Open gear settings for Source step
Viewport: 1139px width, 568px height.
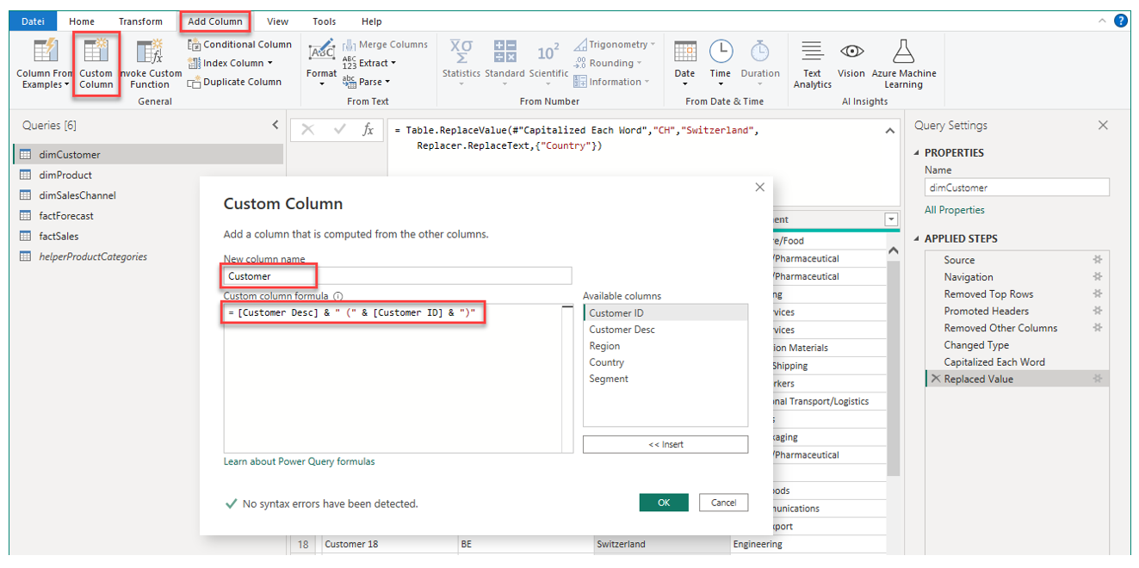tap(1097, 260)
